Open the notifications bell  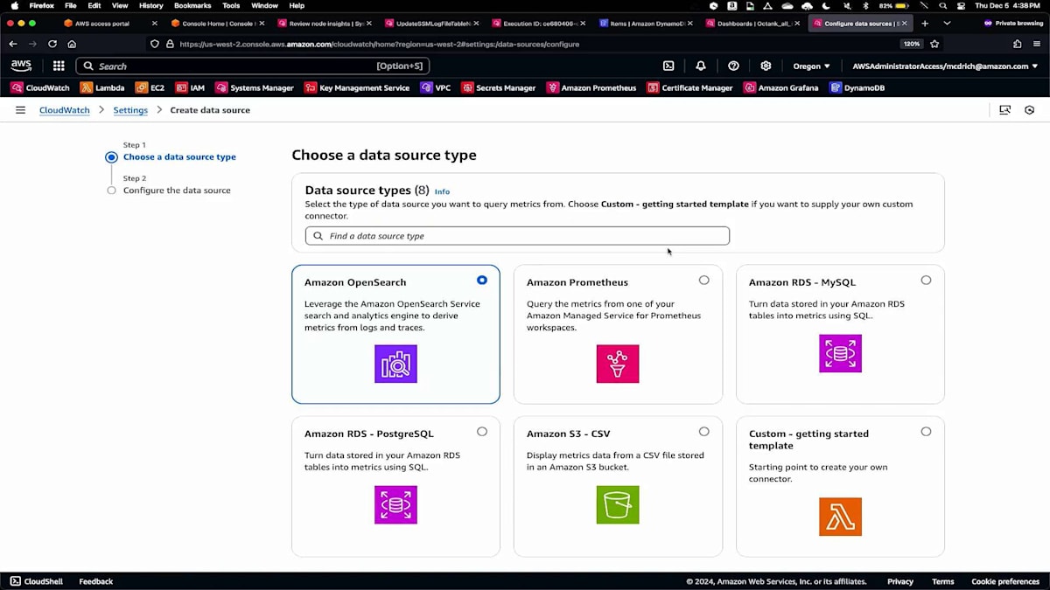(701, 66)
